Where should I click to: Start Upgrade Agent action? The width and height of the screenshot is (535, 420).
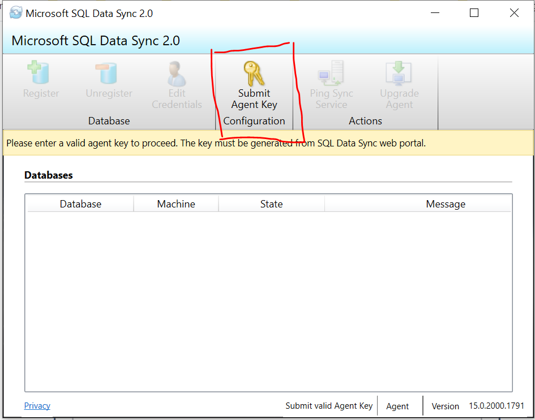(399, 85)
